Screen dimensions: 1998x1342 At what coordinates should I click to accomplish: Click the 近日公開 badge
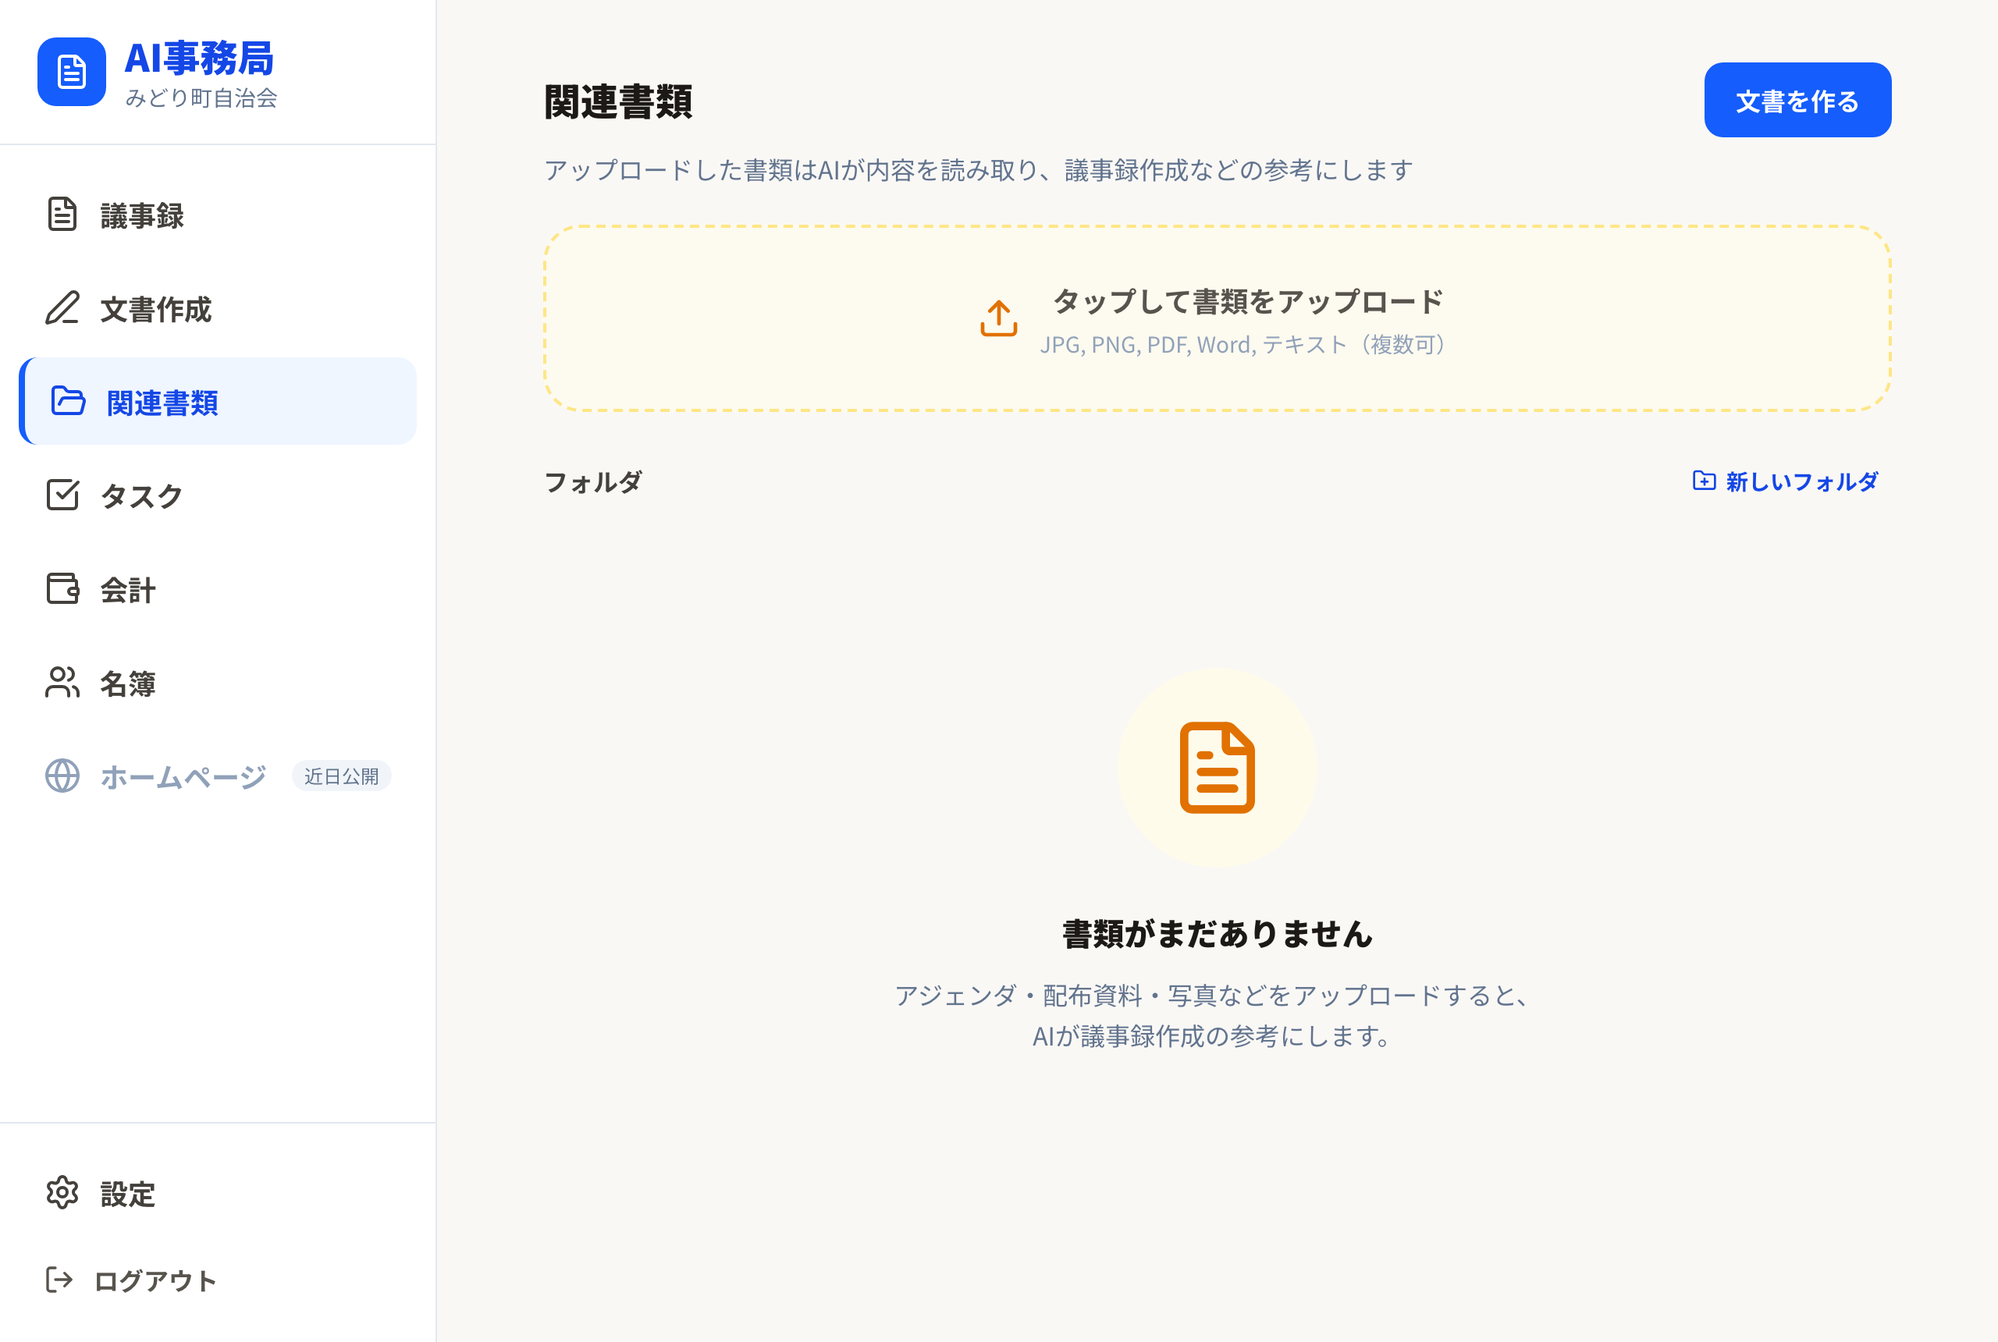point(342,776)
